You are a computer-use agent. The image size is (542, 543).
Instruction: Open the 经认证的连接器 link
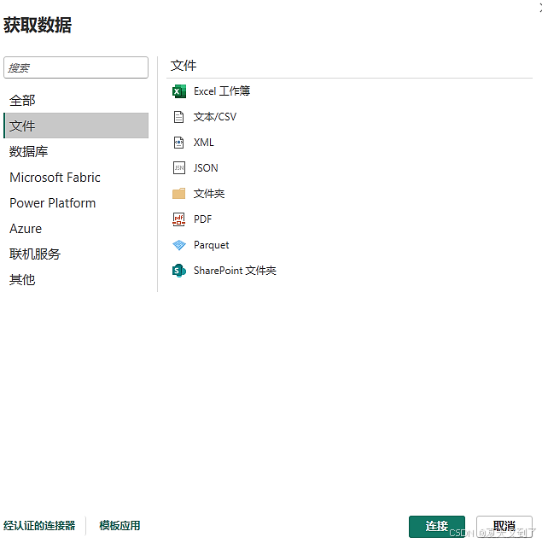click(39, 526)
